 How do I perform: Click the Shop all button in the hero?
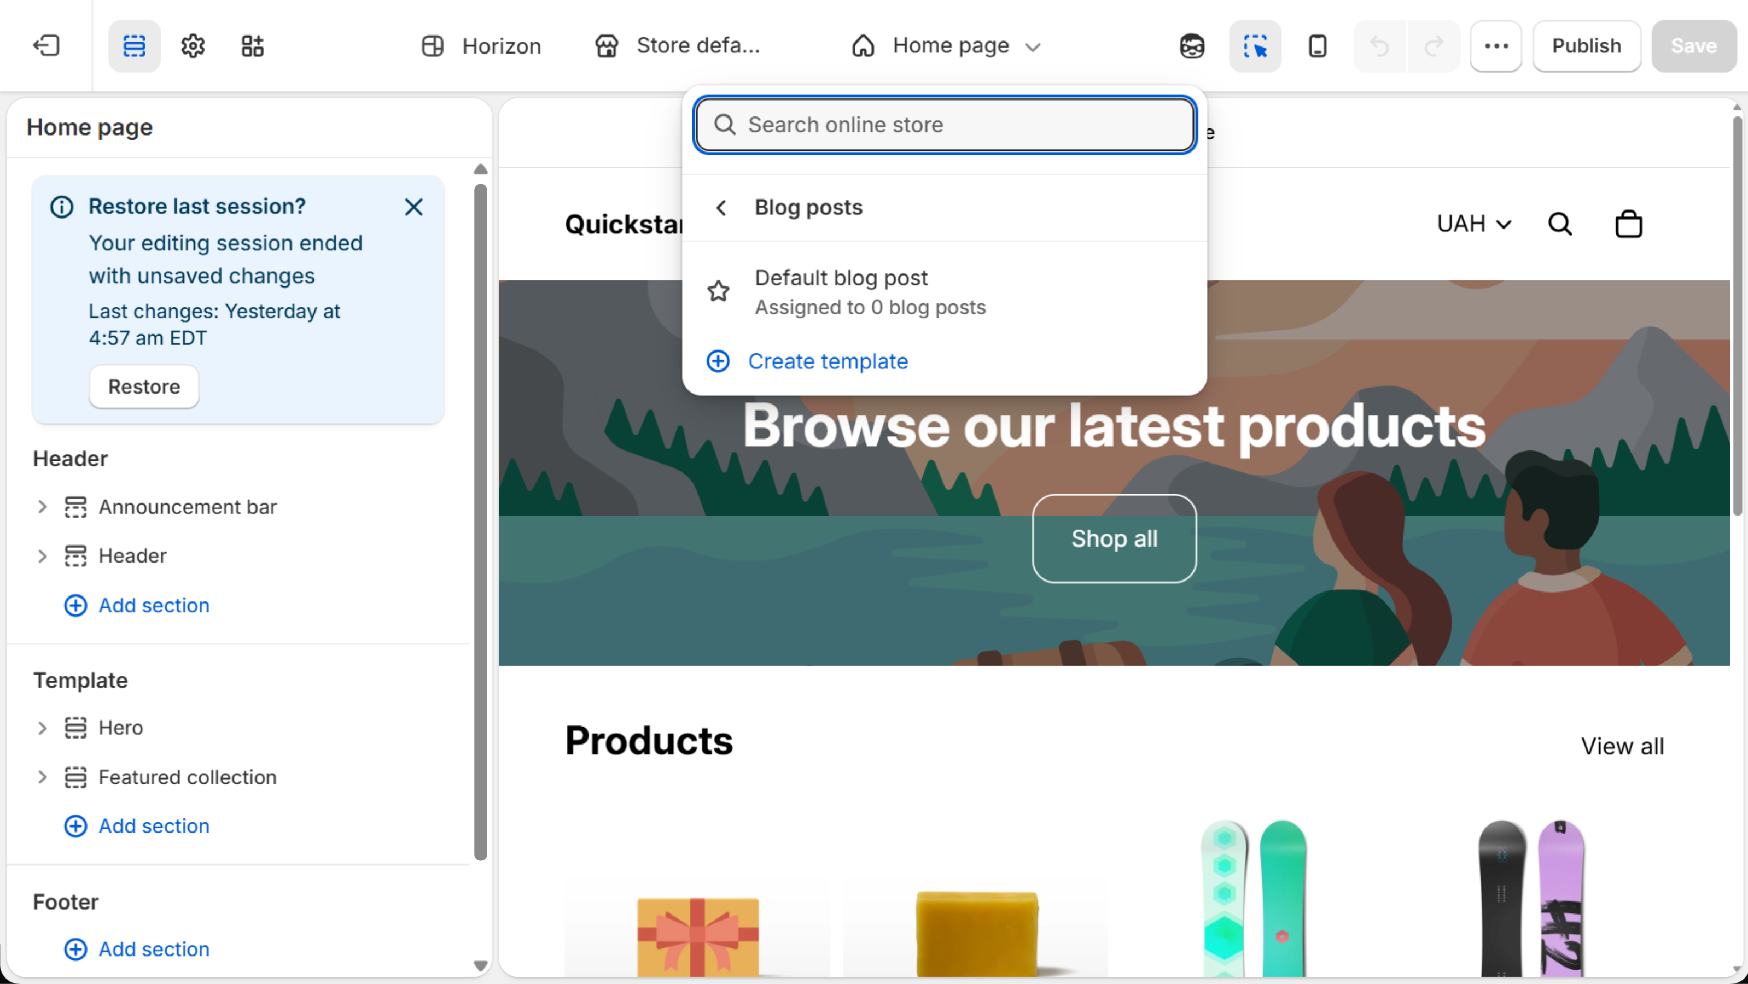[x=1114, y=538]
